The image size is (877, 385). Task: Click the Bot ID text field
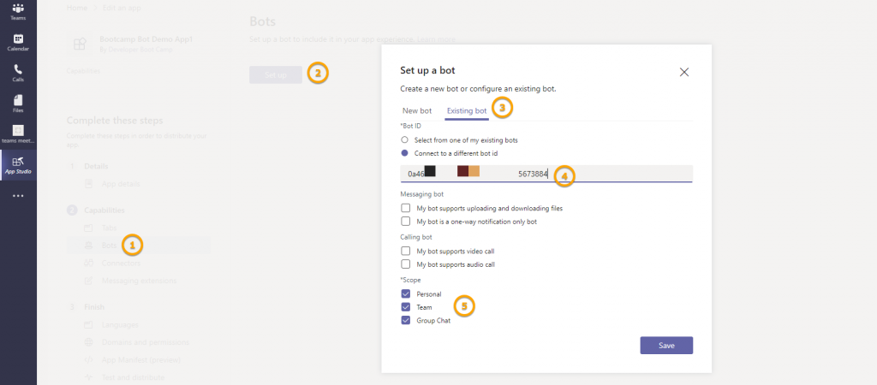546,174
